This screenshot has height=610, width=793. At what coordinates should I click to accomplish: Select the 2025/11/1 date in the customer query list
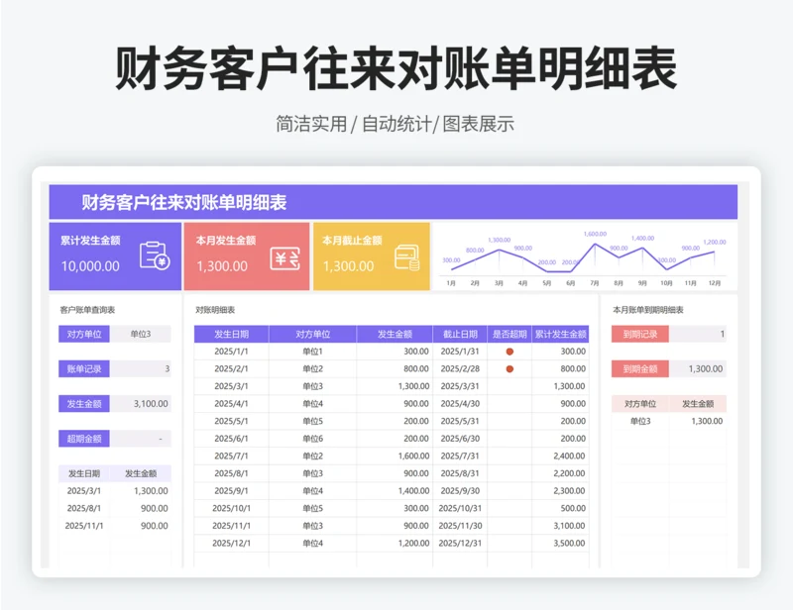(x=84, y=526)
